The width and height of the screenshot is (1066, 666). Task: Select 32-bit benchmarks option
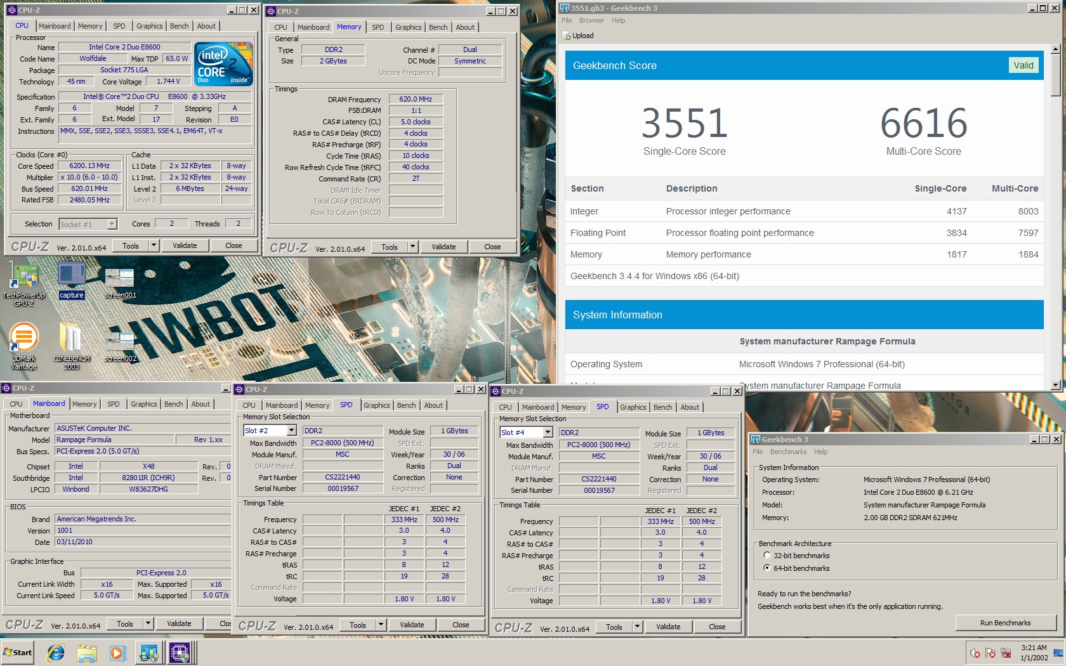pos(767,555)
